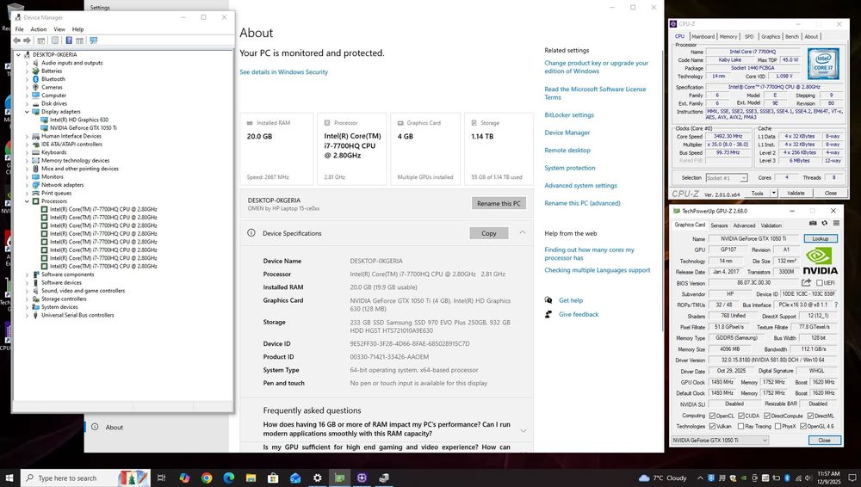The width and height of the screenshot is (861, 487).
Task: Toggle the DirectML checkbox in GPU-Z
Action: coord(810,416)
